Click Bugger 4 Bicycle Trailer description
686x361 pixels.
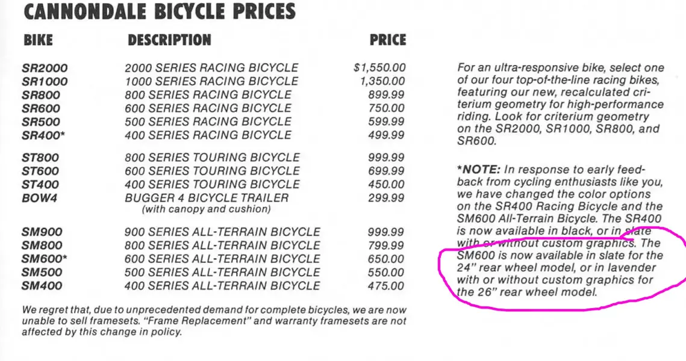[x=207, y=198]
